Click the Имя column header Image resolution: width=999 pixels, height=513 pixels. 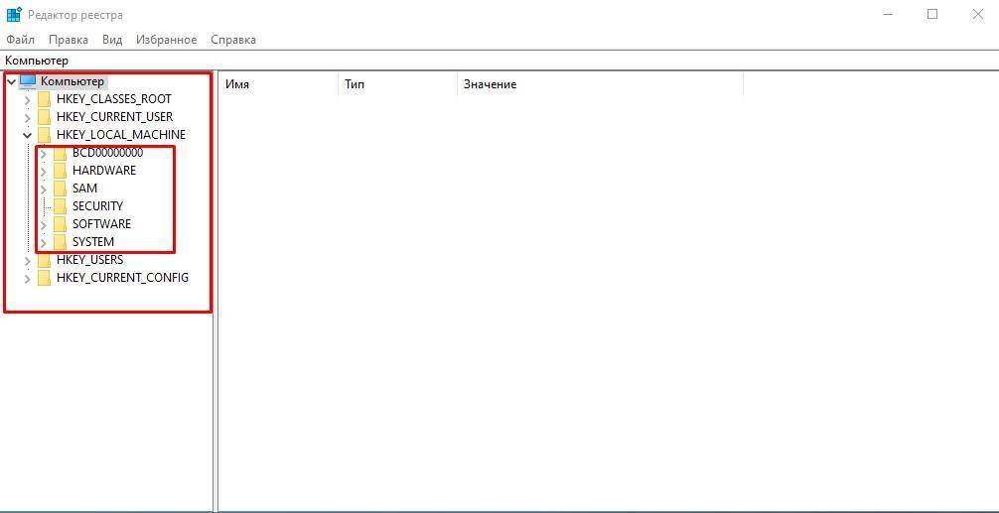tap(237, 84)
